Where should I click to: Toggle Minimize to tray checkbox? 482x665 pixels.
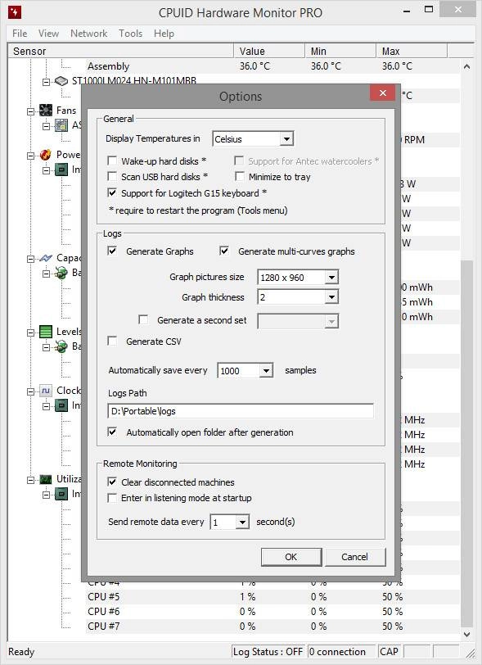[x=240, y=176]
